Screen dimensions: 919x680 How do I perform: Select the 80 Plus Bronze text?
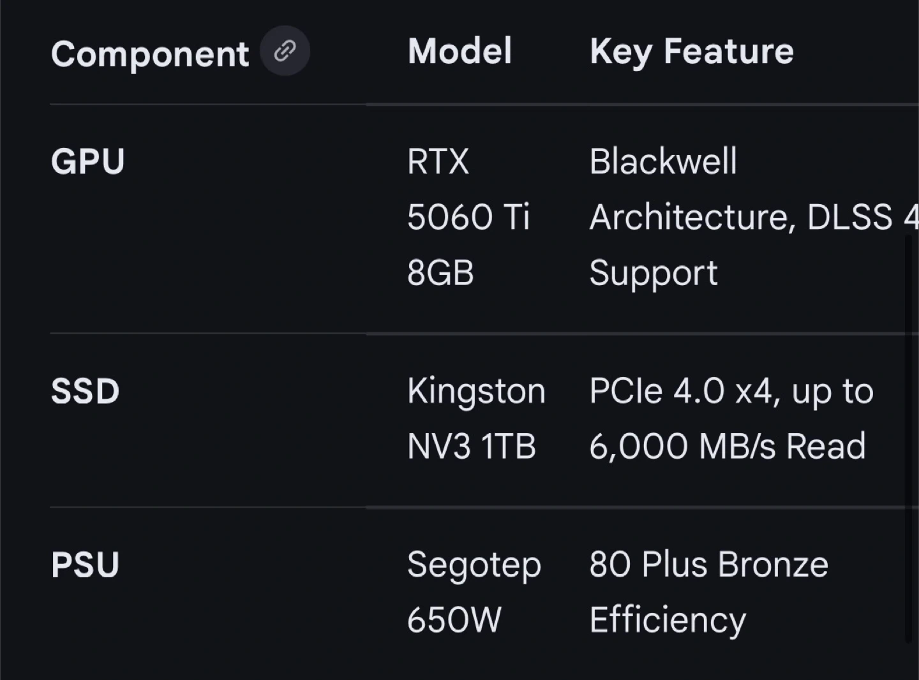click(708, 565)
